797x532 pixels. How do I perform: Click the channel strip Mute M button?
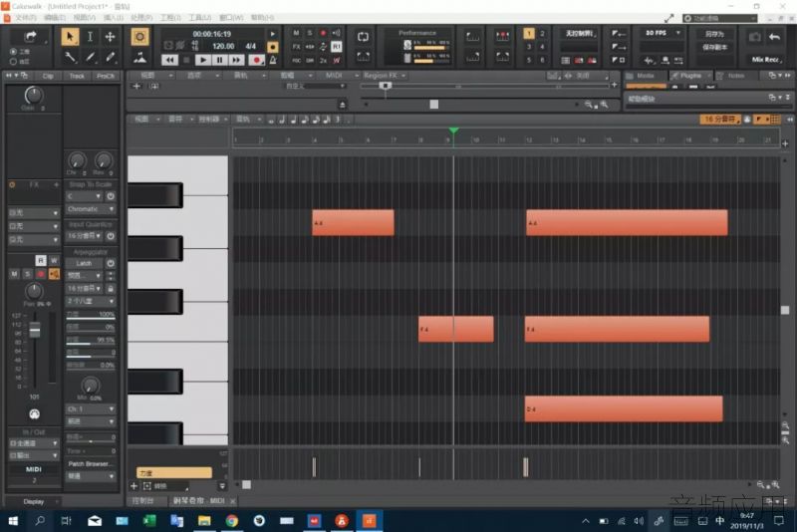tap(14, 274)
